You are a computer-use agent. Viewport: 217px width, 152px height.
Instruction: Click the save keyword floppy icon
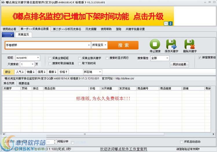coord(171,44)
